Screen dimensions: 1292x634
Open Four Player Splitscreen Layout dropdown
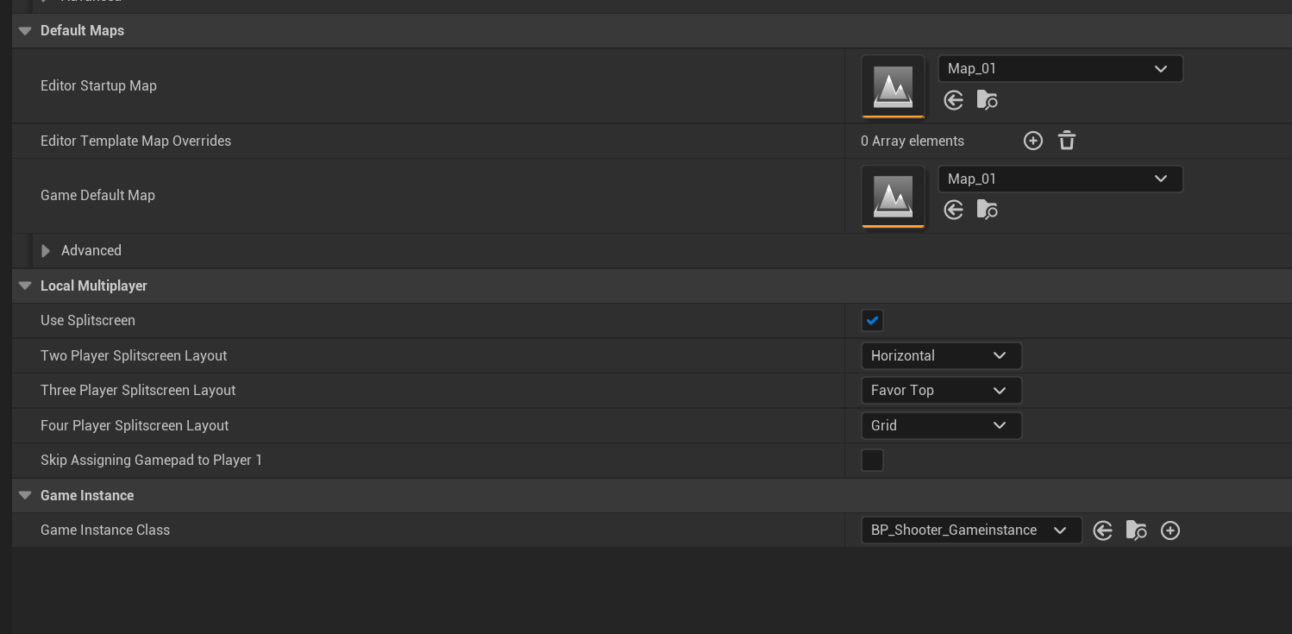click(x=941, y=425)
